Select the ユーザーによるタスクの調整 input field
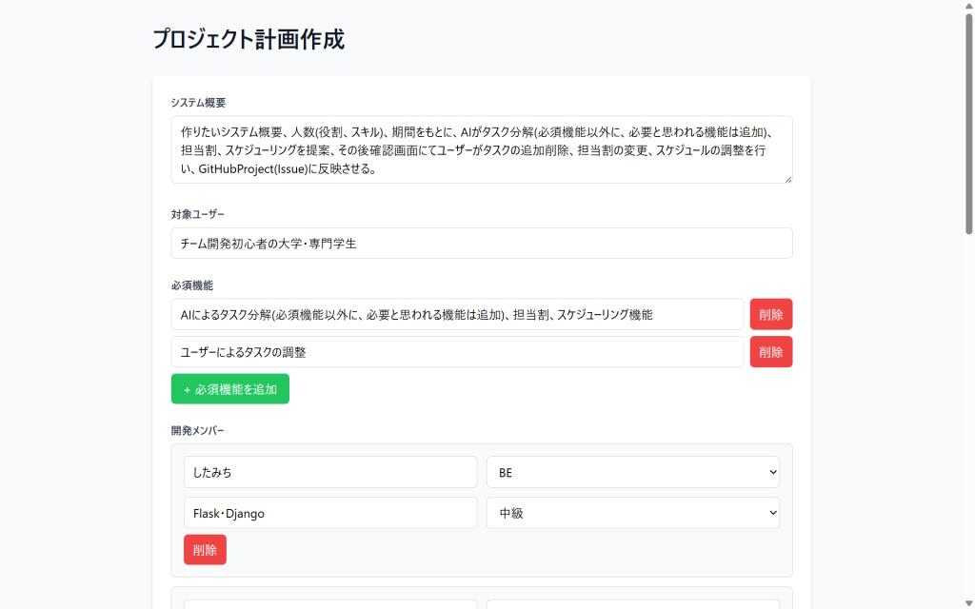 click(457, 352)
